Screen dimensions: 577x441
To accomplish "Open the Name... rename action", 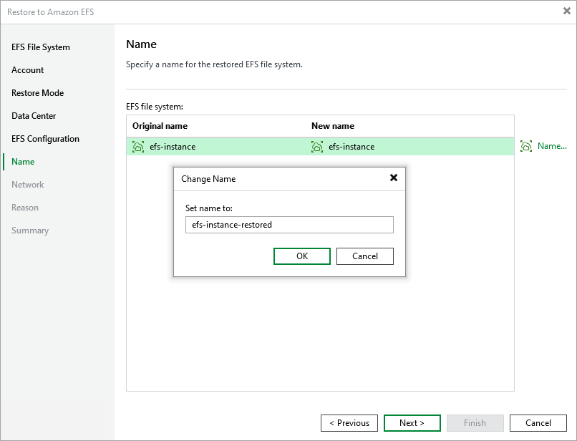I will point(552,146).
